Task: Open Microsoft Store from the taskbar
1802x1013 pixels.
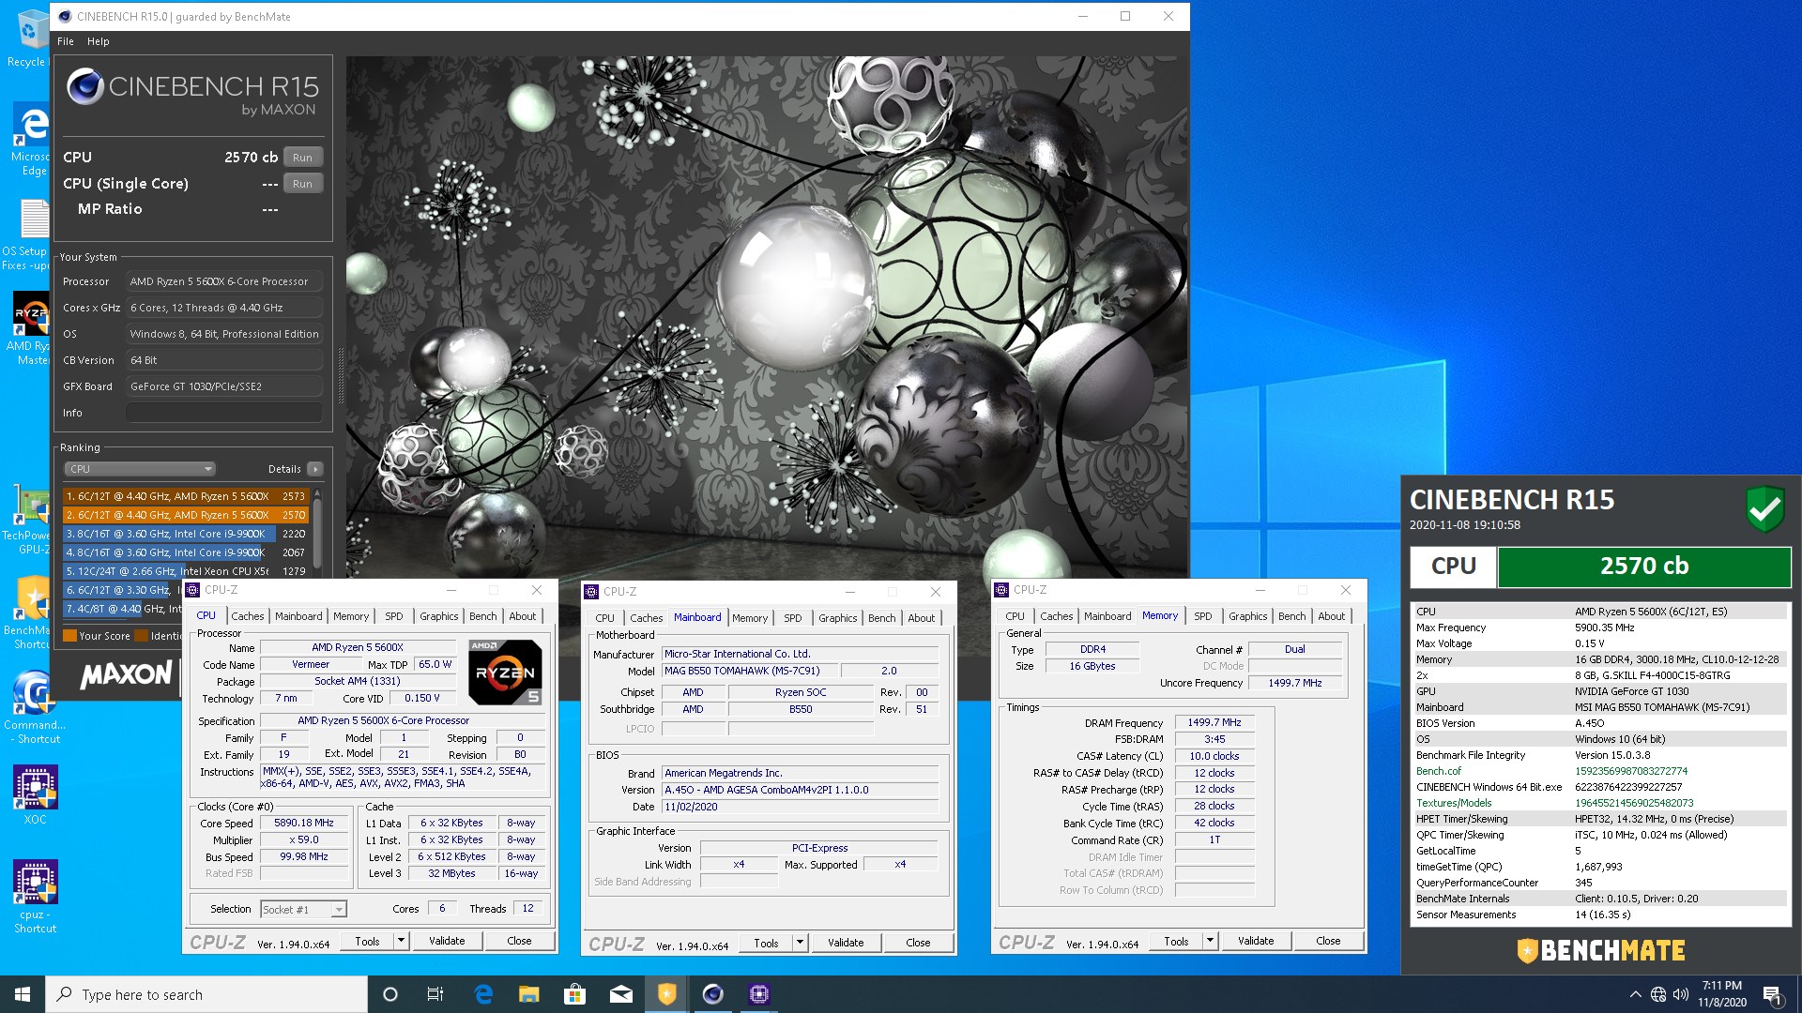Action: tap(574, 994)
